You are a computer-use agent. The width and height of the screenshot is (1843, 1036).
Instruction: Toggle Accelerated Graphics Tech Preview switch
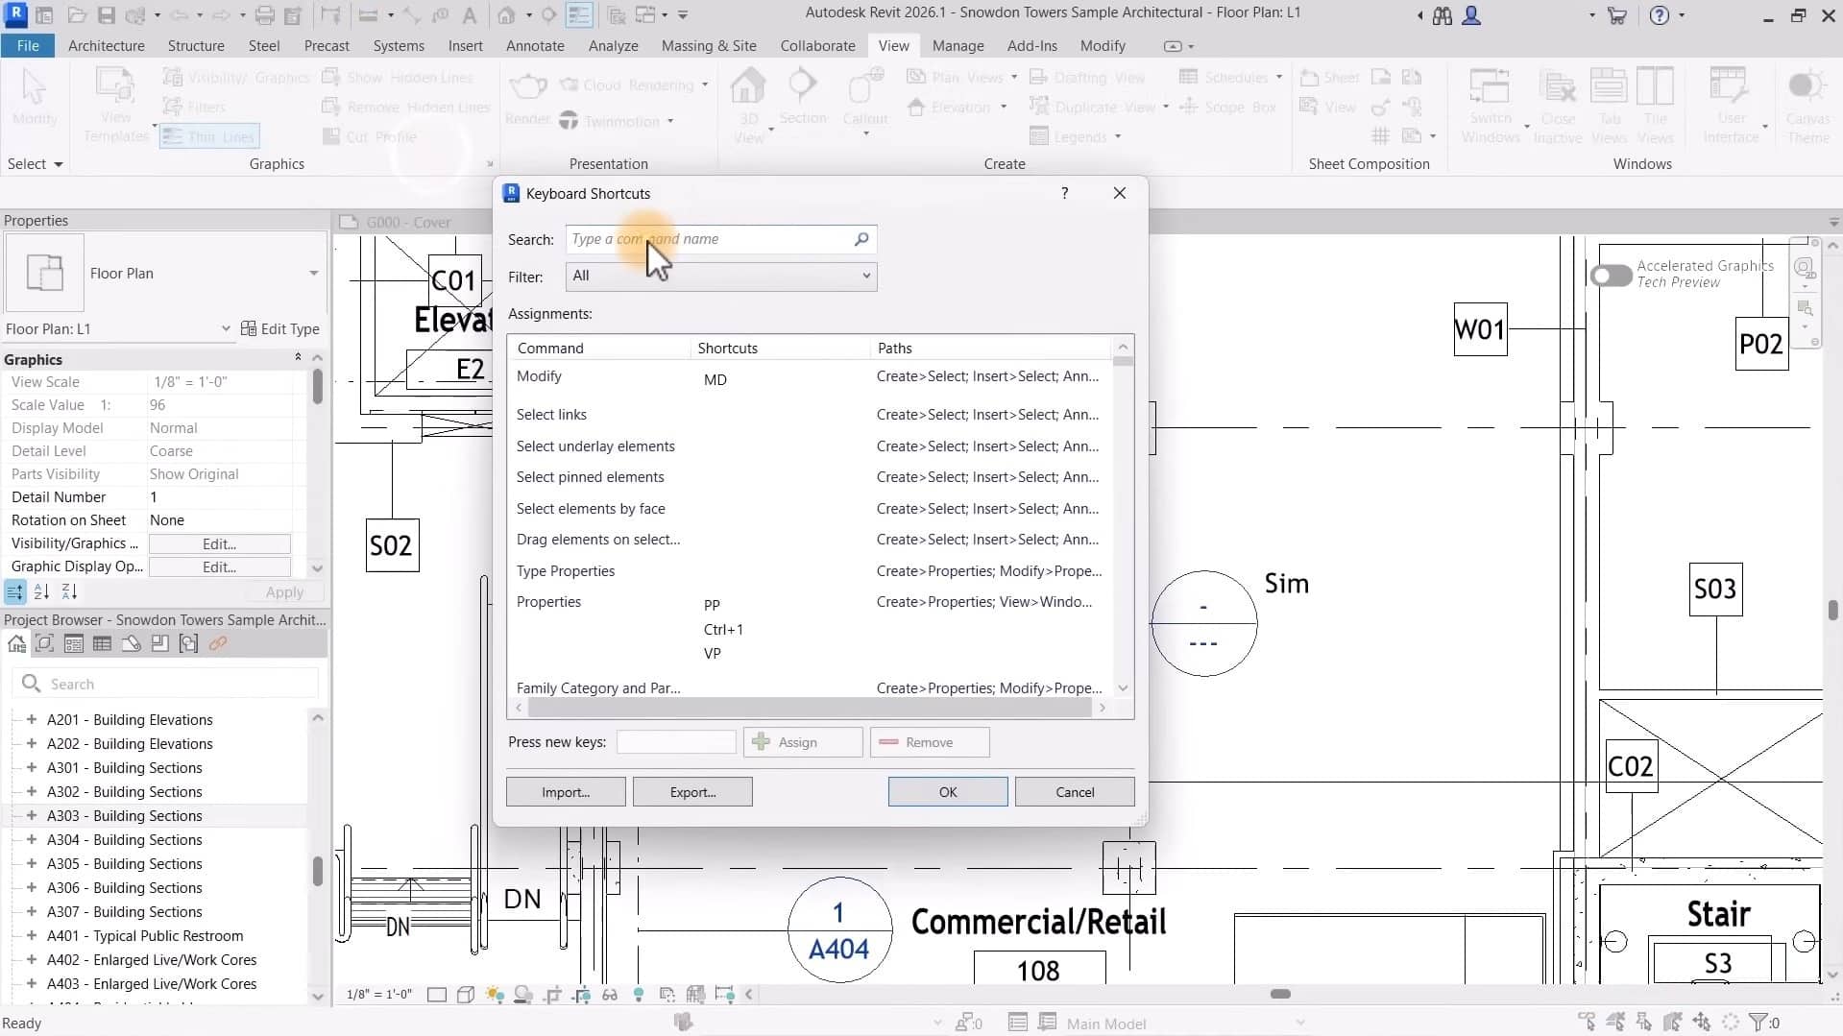1611,276
